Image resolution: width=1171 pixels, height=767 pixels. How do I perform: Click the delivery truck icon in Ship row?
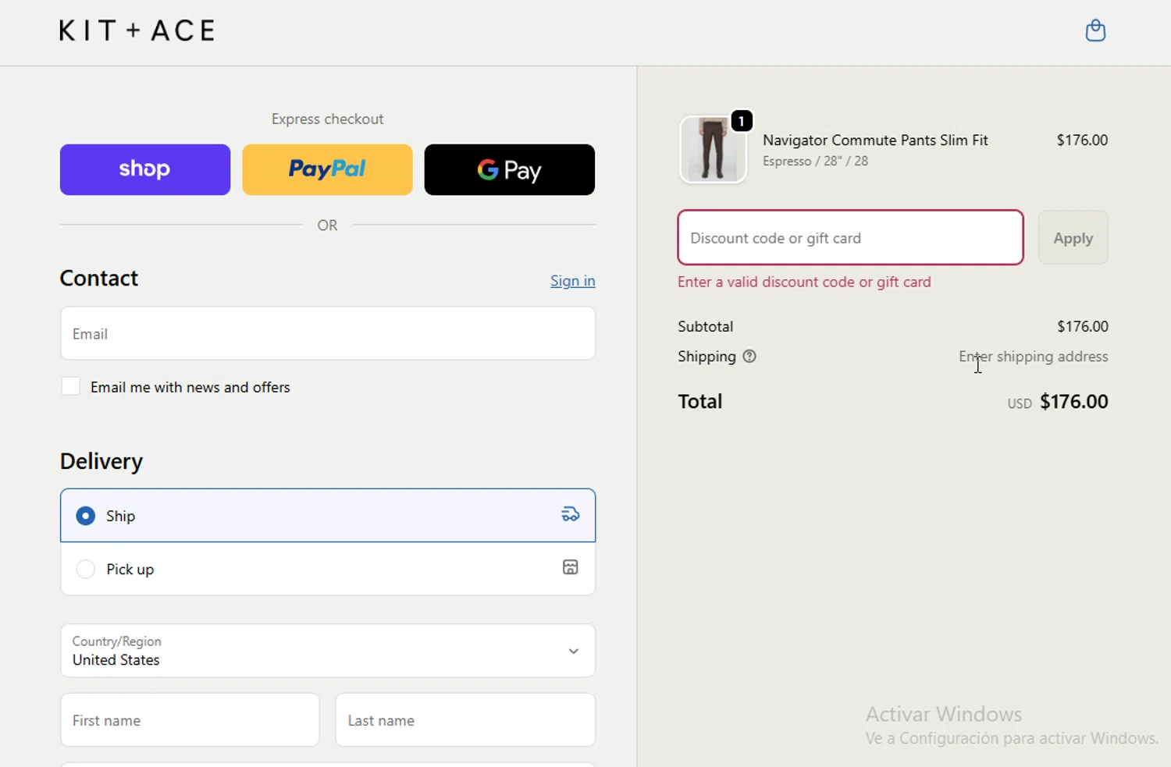(571, 514)
